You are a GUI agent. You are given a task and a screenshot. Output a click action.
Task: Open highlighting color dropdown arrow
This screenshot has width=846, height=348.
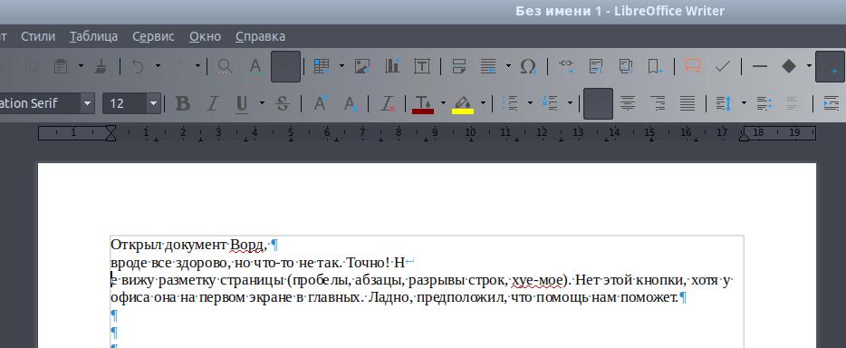484,103
